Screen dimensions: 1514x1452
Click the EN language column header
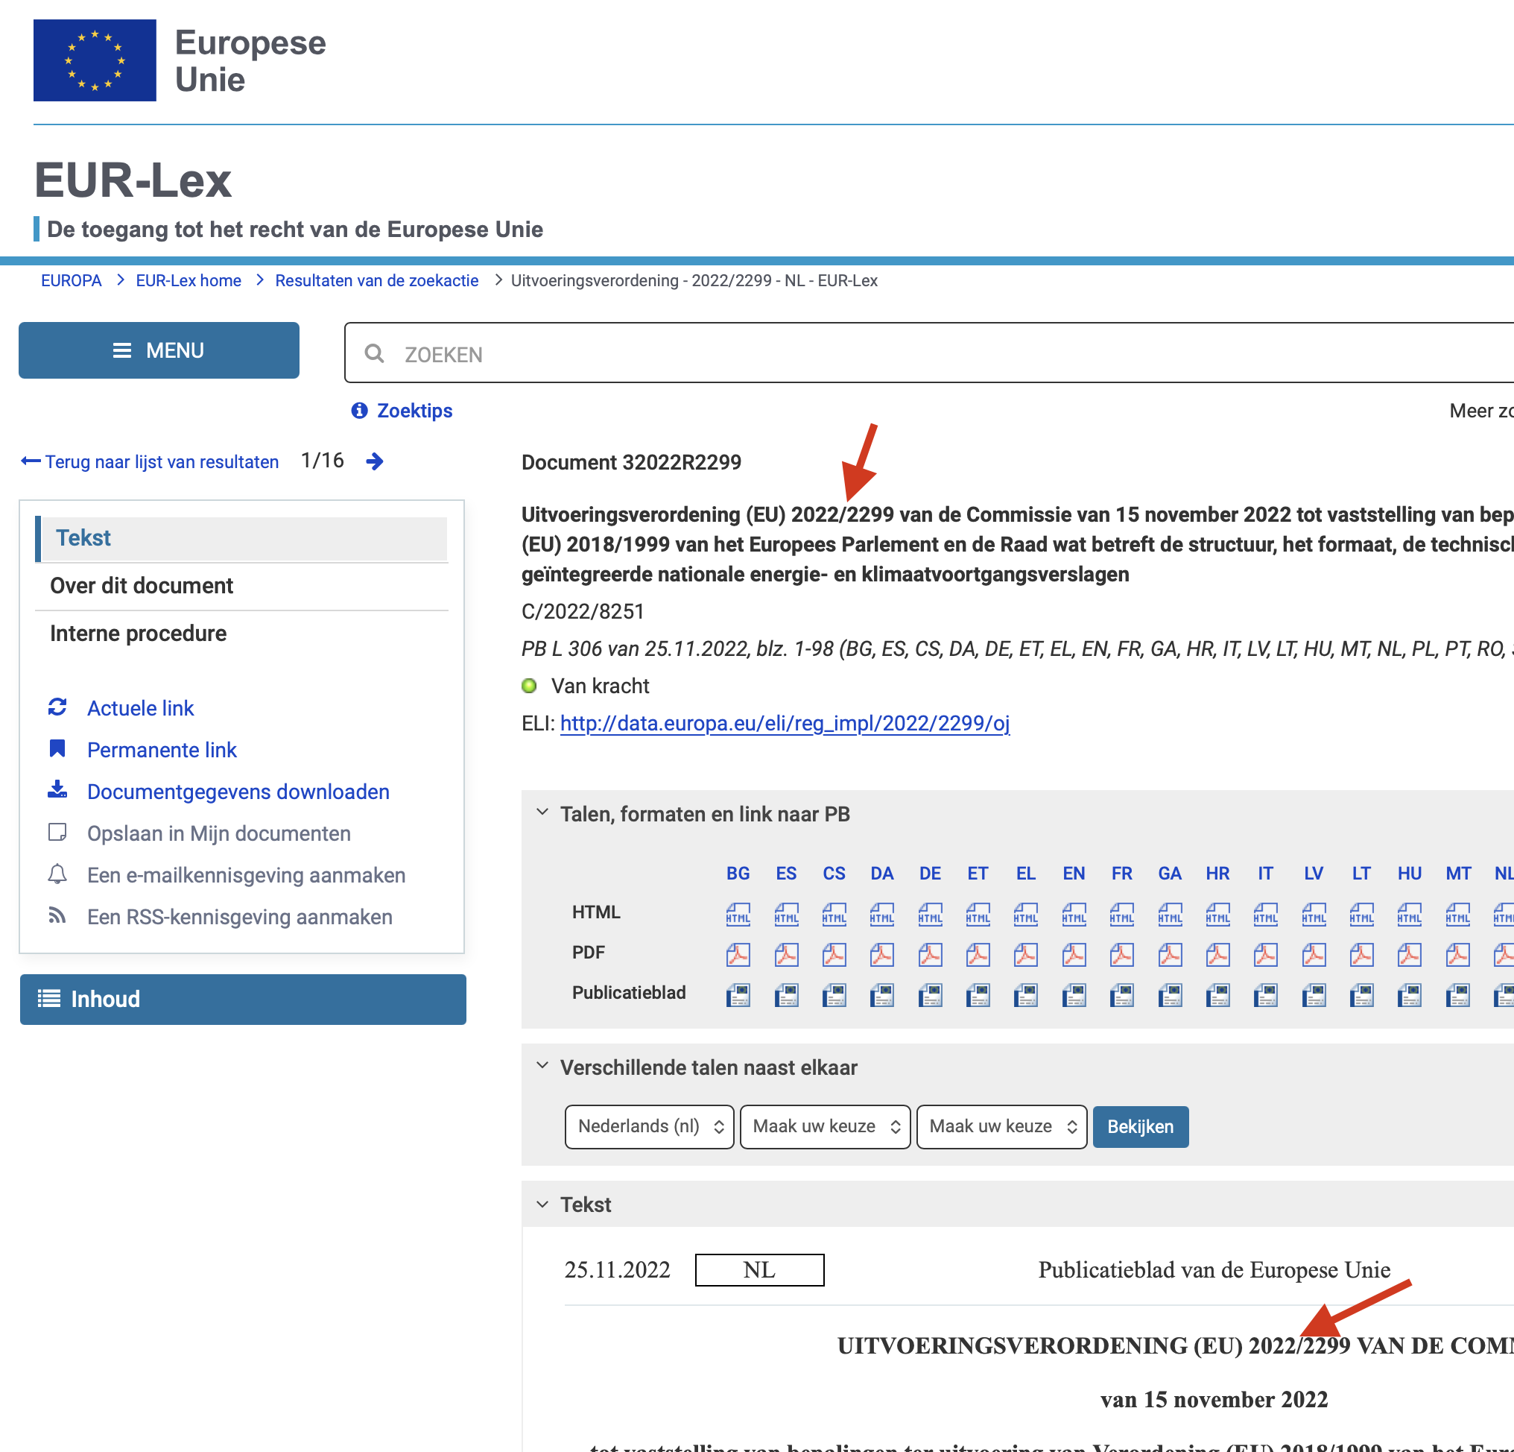tap(1074, 873)
